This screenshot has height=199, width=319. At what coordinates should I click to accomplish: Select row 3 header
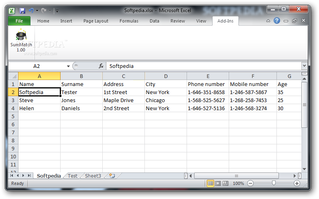pyautogui.click(x=13, y=100)
